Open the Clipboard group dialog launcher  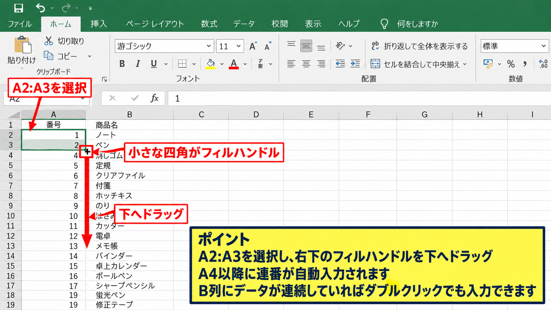click(x=104, y=79)
